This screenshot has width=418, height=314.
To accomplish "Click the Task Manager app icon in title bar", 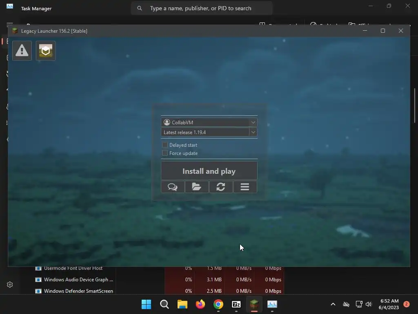I will [10, 6].
